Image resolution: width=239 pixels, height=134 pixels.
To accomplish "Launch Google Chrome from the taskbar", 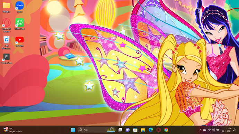I will pyautogui.click(x=166, y=130).
